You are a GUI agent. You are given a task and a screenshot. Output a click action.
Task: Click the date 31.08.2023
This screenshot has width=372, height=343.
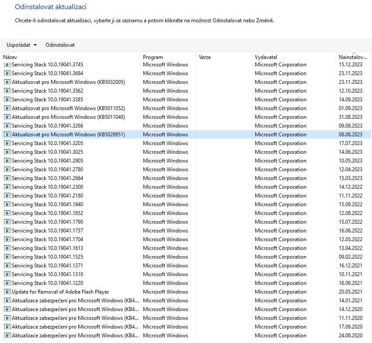click(x=351, y=117)
